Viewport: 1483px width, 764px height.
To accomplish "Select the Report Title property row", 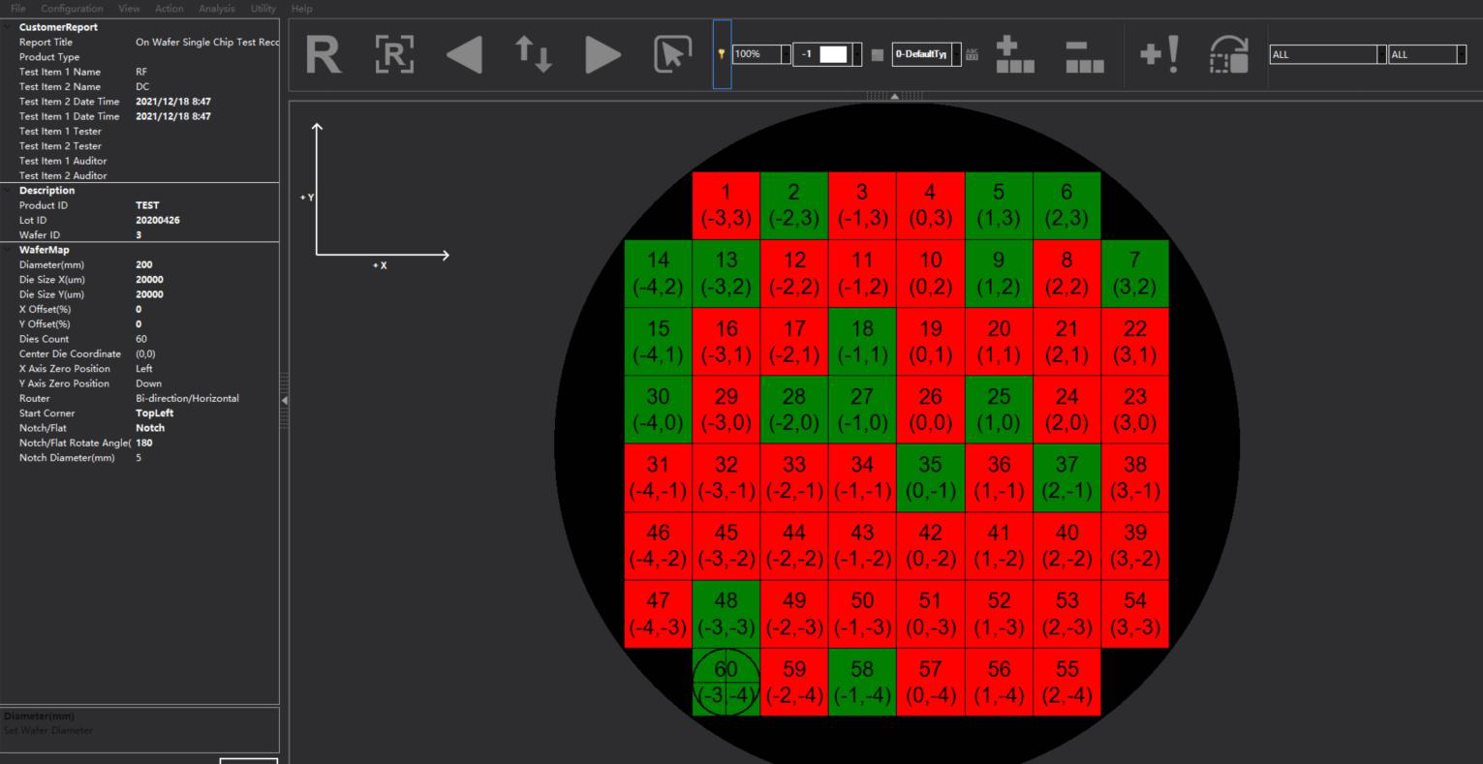I will click(140, 43).
